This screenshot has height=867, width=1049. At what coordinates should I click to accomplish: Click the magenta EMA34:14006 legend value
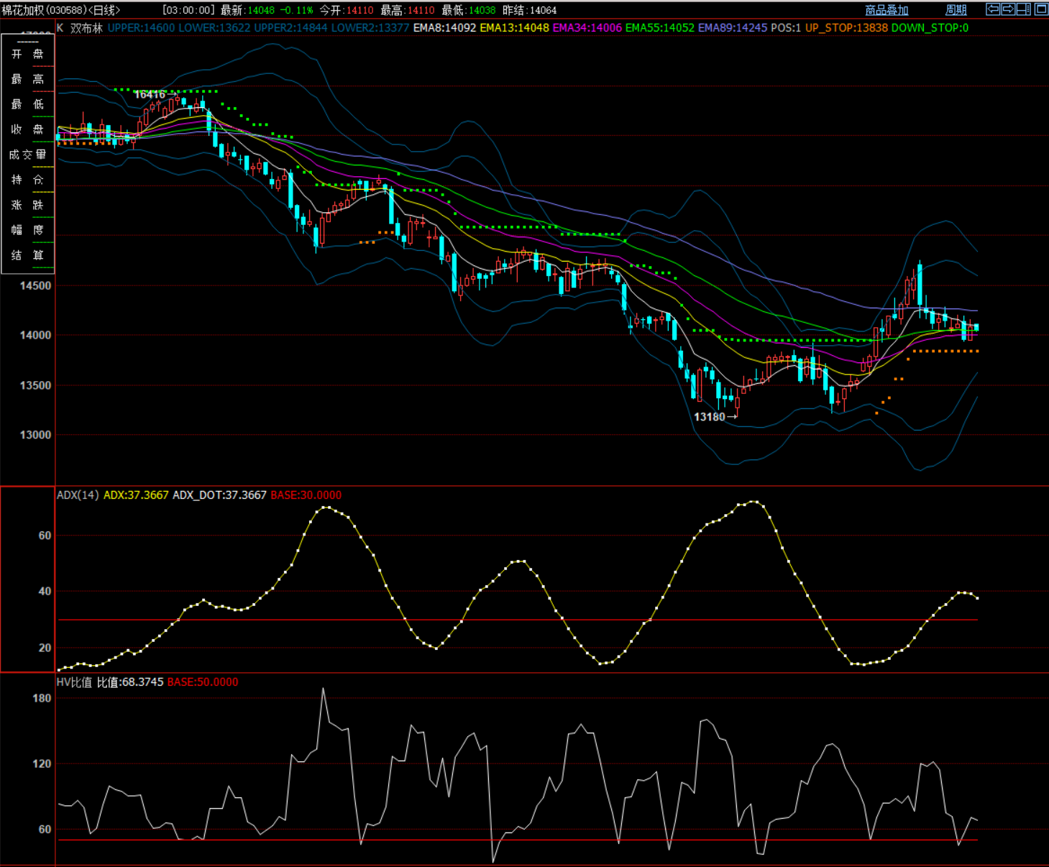click(x=587, y=28)
